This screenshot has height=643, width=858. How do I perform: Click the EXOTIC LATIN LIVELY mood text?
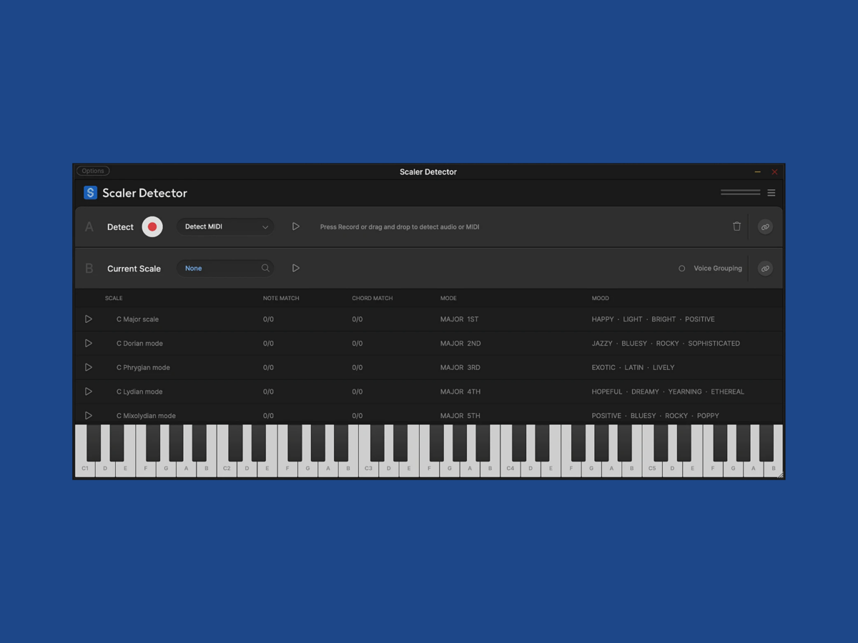(x=633, y=367)
